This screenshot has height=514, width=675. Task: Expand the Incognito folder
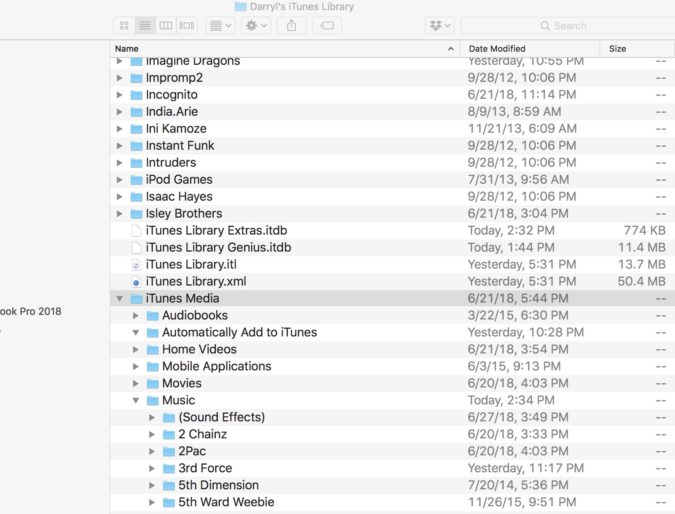[120, 95]
